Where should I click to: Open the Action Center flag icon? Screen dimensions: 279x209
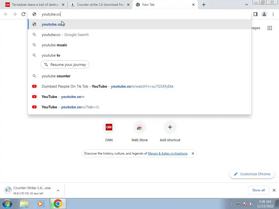coord(245,204)
